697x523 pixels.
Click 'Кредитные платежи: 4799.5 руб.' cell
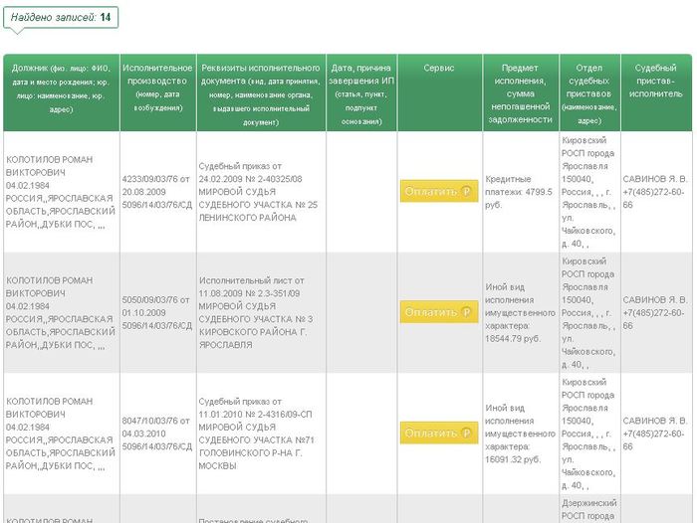click(521, 192)
